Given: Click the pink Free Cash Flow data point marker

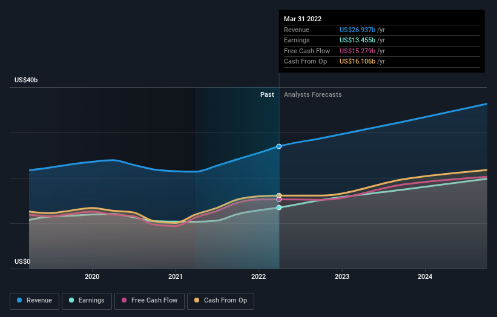Looking at the screenshot, I should [x=279, y=200].
